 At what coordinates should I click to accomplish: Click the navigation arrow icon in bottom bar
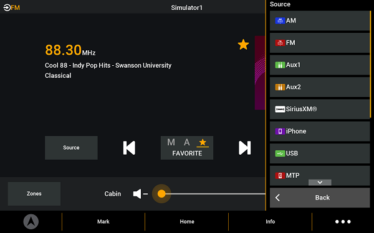point(31,222)
